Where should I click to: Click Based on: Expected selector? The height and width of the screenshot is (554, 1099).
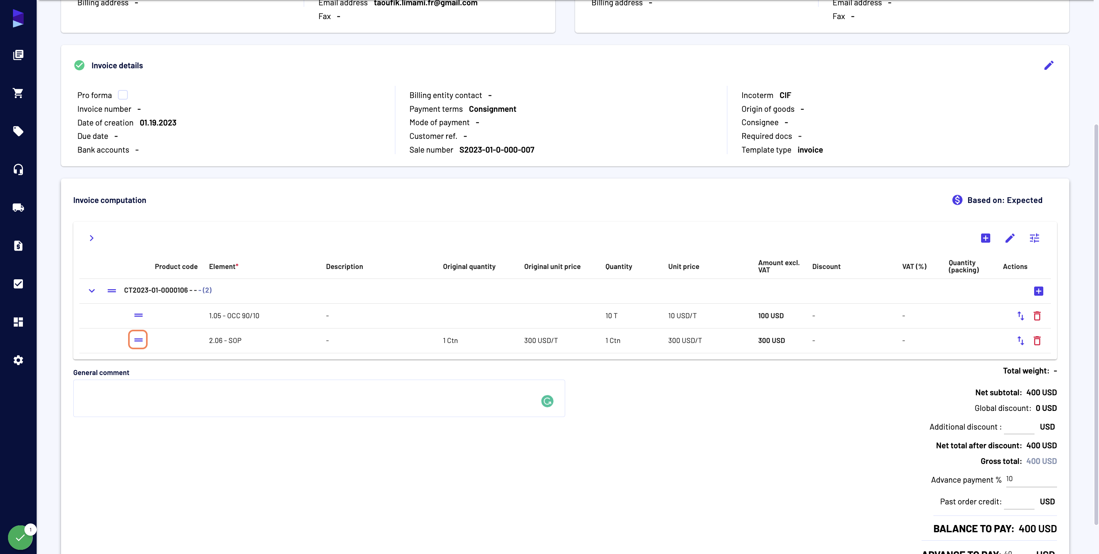997,200
